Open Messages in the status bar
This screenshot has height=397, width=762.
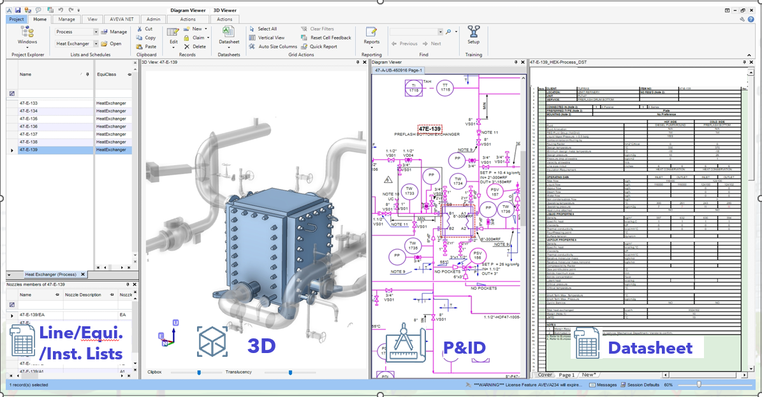[x=603, y=385]
